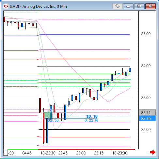This screenshot has height=159, width=159.
Task: Click the 23:15 time axis label
Action: click(99, 153)
